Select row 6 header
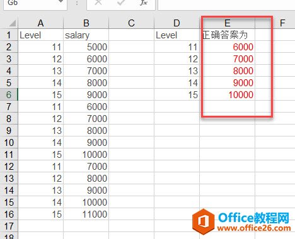 (9, 94)
